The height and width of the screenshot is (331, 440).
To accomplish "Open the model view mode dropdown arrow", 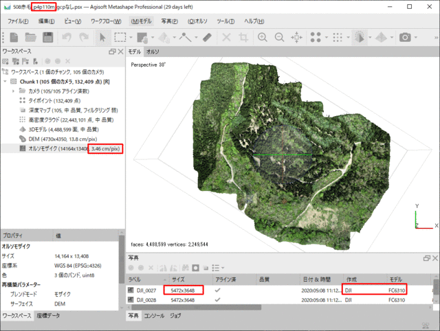I will [370, 37].
